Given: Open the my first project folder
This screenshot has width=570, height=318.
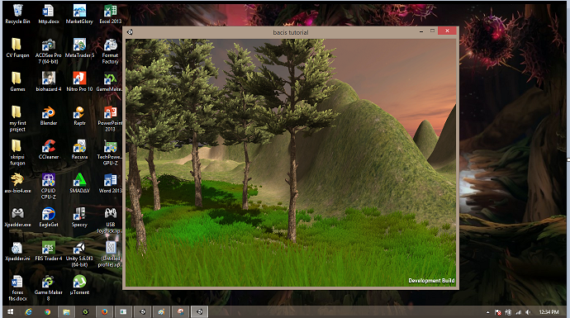Looking at the screenshot, I should click(17, 119).
